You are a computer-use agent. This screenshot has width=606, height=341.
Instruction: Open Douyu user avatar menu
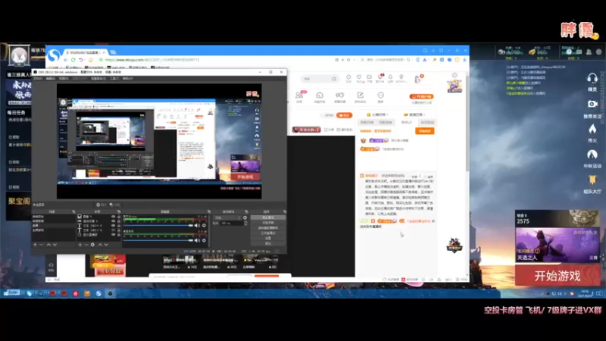click(417, 80)
